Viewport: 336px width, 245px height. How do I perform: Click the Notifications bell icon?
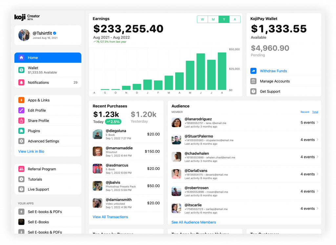21,82
